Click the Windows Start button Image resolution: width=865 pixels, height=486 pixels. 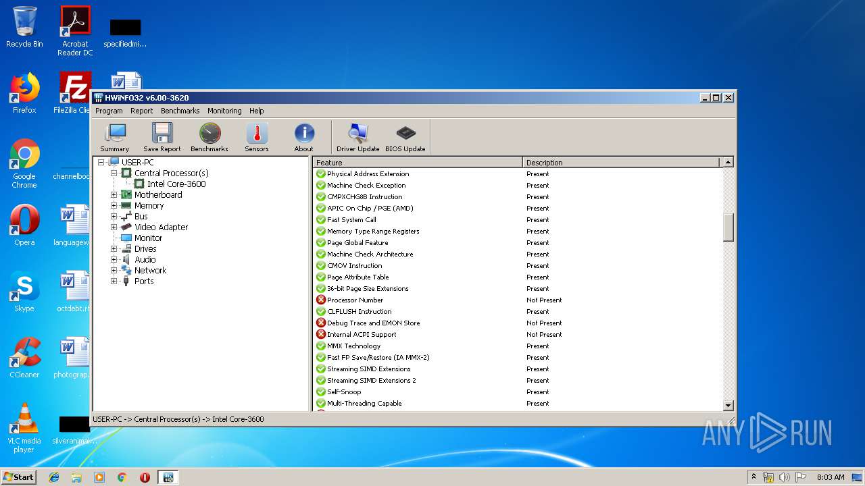19,477
